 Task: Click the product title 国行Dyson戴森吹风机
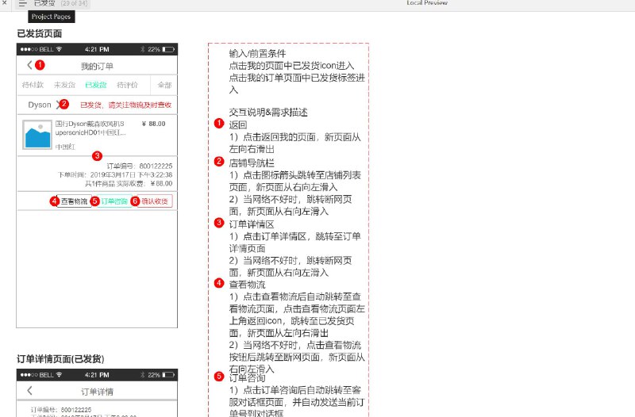coord(90,128)
